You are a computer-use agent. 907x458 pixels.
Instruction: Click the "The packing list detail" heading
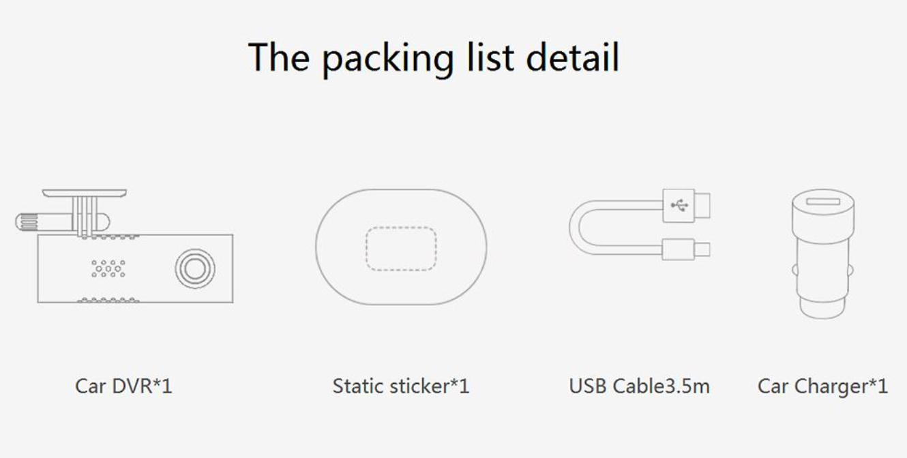tap(434, 57)
